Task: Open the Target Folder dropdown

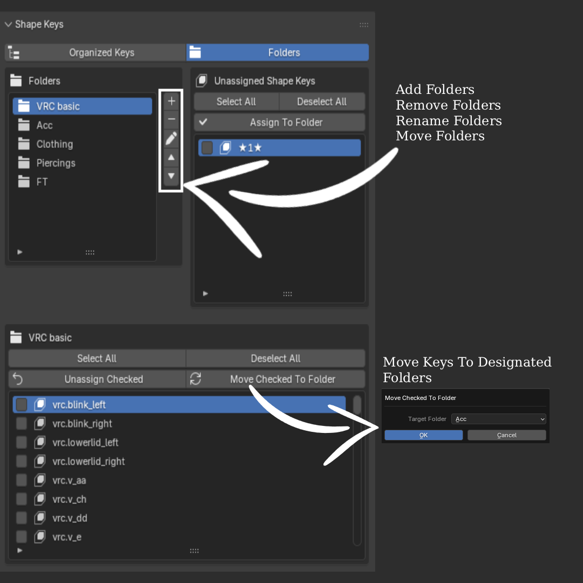Action: [x=498, y=419]
